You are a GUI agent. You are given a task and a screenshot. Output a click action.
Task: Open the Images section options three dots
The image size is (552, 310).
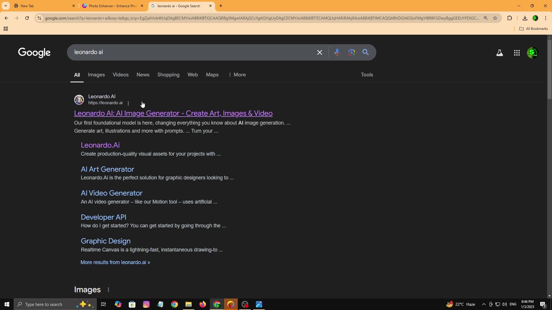tap(108, 290)
